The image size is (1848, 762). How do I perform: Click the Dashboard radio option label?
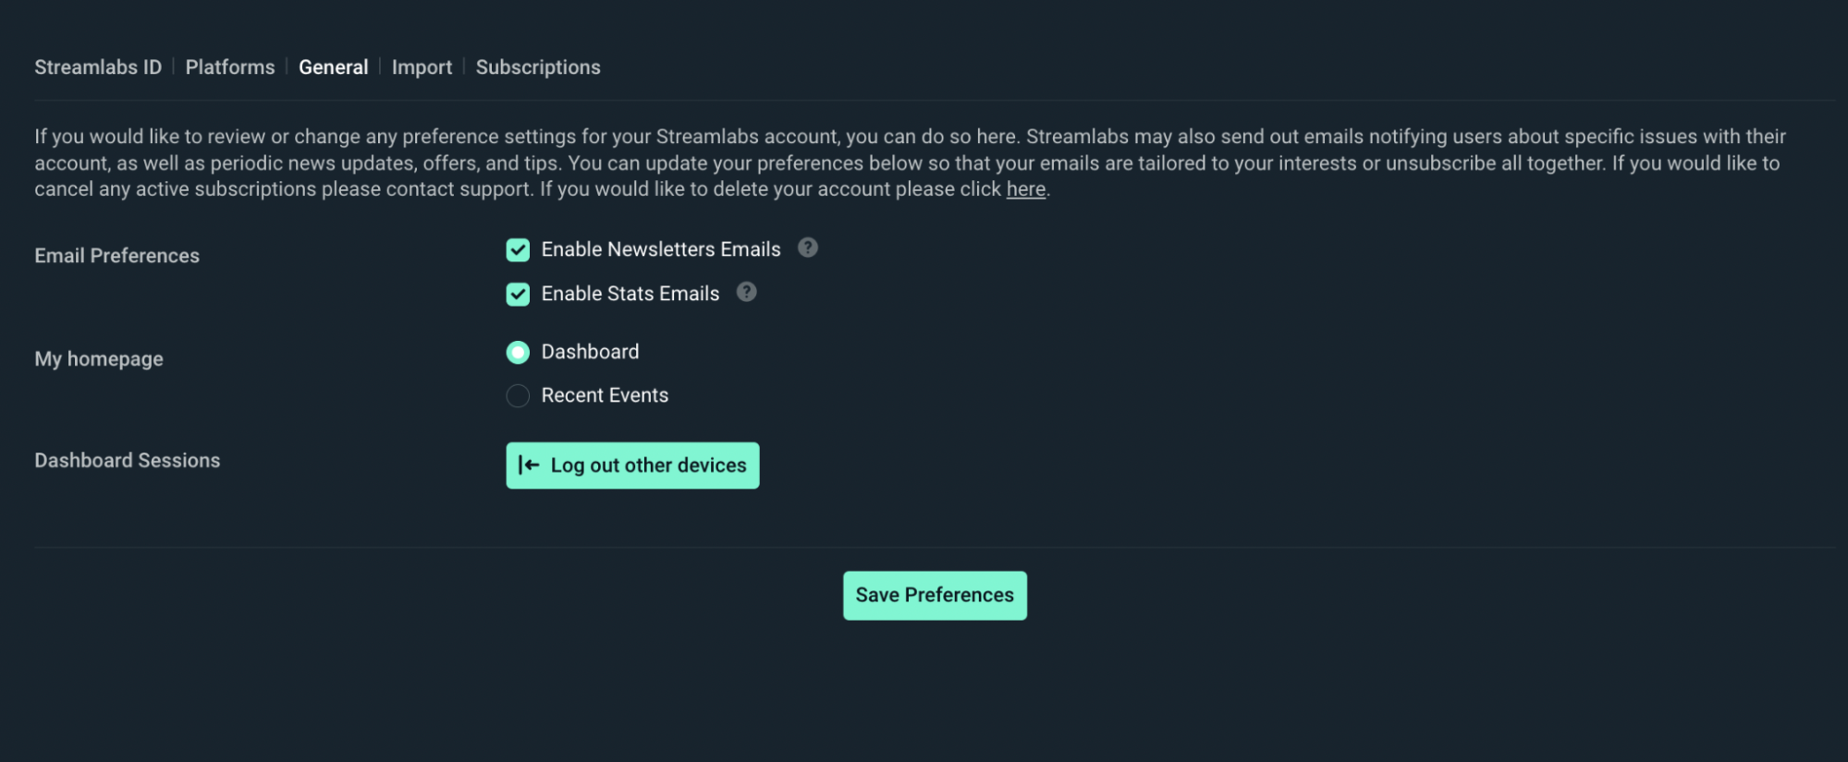tap(589, 352)
